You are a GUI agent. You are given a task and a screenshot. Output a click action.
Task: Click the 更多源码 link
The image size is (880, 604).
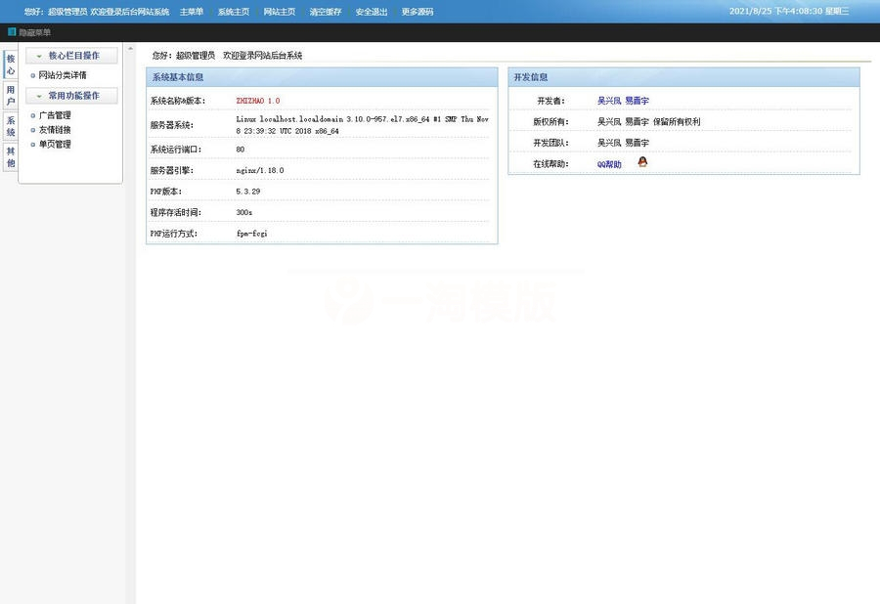[x=418, y=11]
